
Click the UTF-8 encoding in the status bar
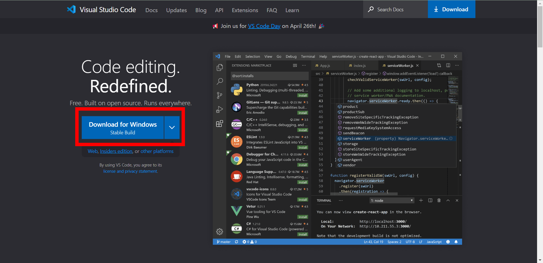pos(410,242)
